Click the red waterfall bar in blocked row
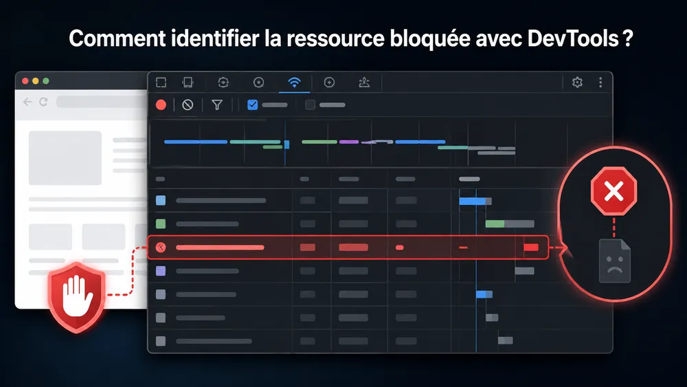 531,247
